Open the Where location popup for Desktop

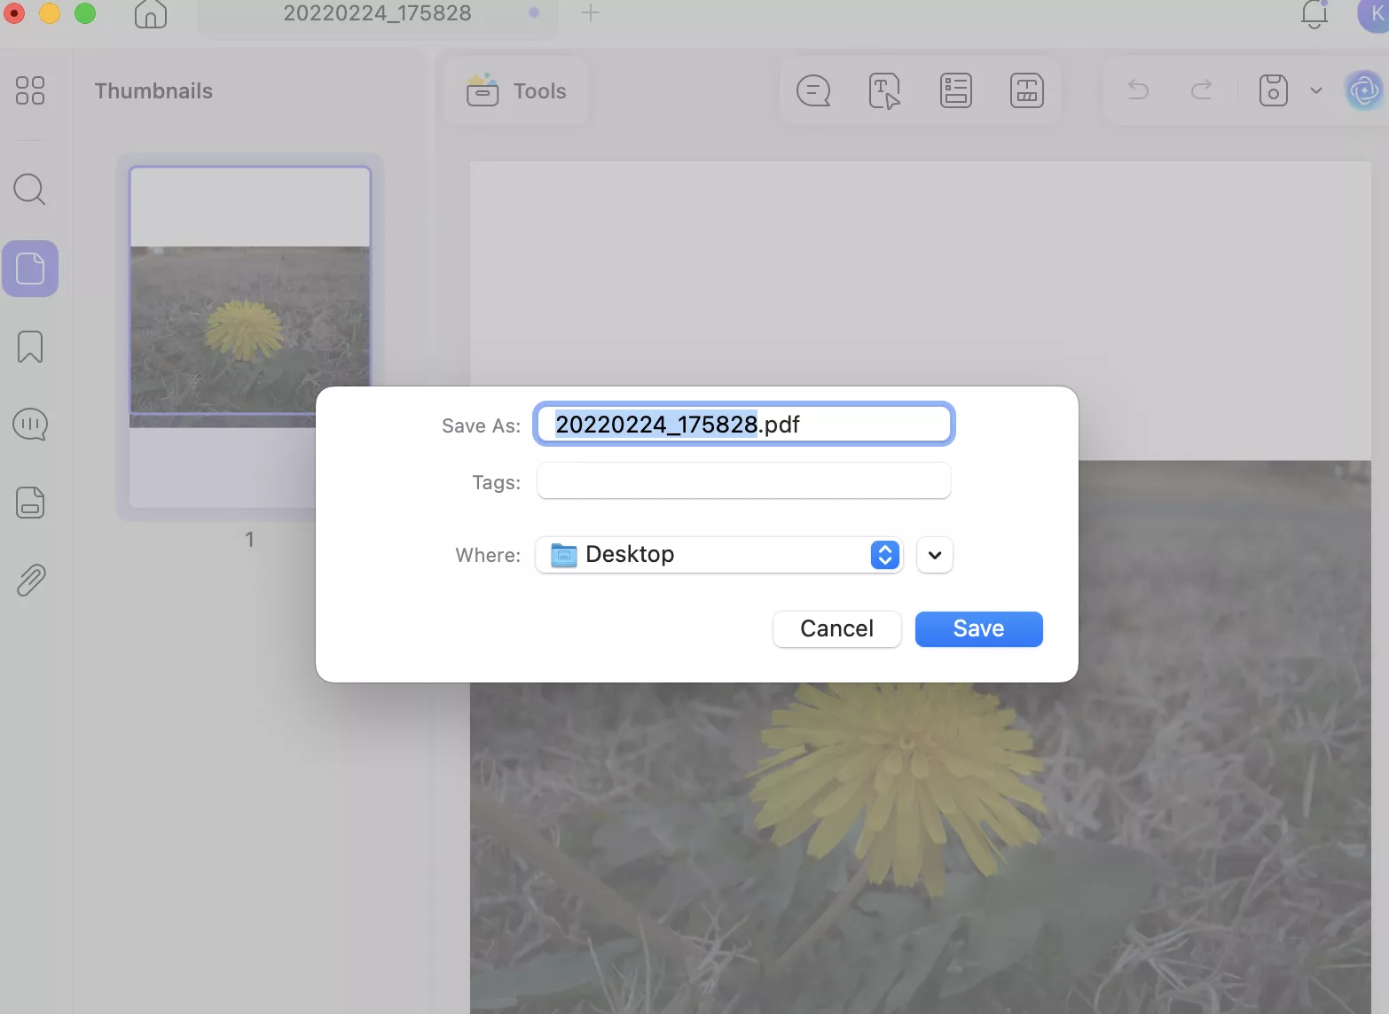pyautogui.click(x=718, y=555)
